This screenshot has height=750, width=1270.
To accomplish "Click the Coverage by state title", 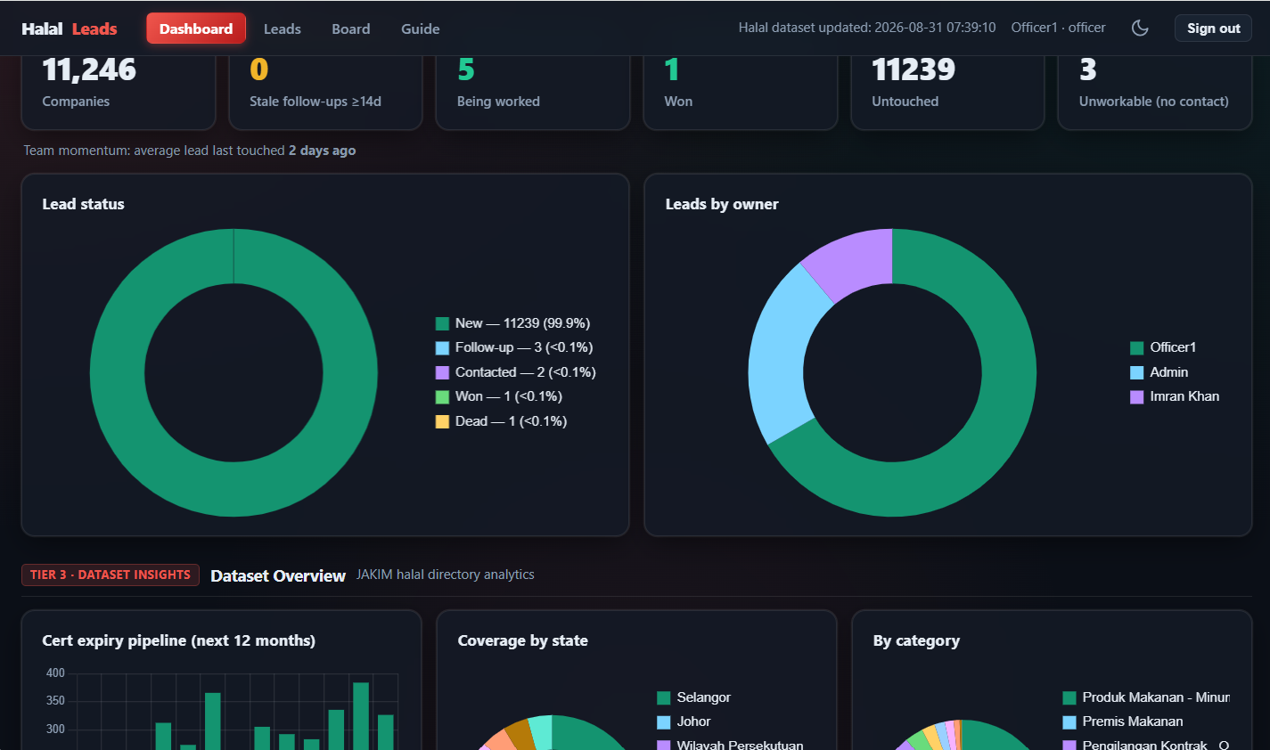I will point(523,640).
